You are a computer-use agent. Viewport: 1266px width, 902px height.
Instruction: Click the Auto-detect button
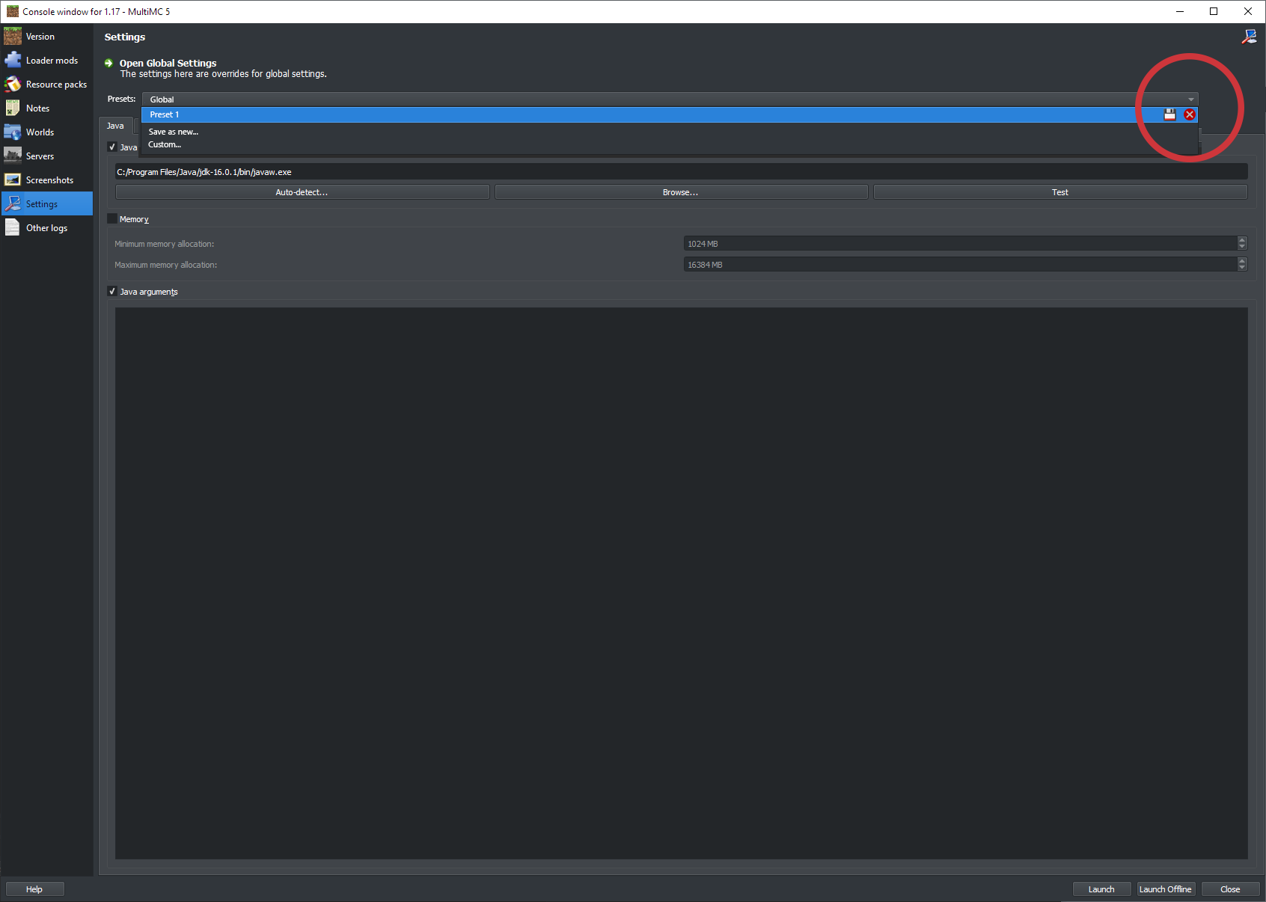click(x=302, y=191)
